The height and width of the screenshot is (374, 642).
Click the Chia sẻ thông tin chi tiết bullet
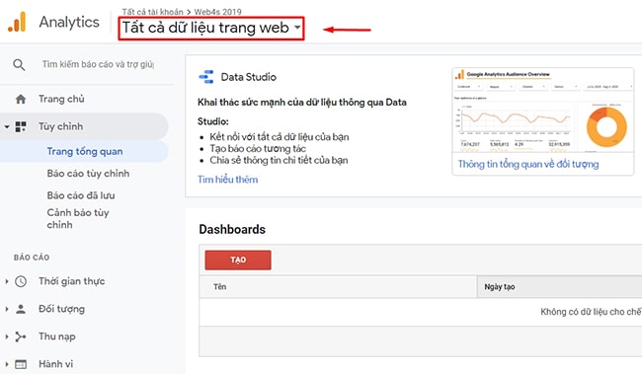[x=279, y=161]
